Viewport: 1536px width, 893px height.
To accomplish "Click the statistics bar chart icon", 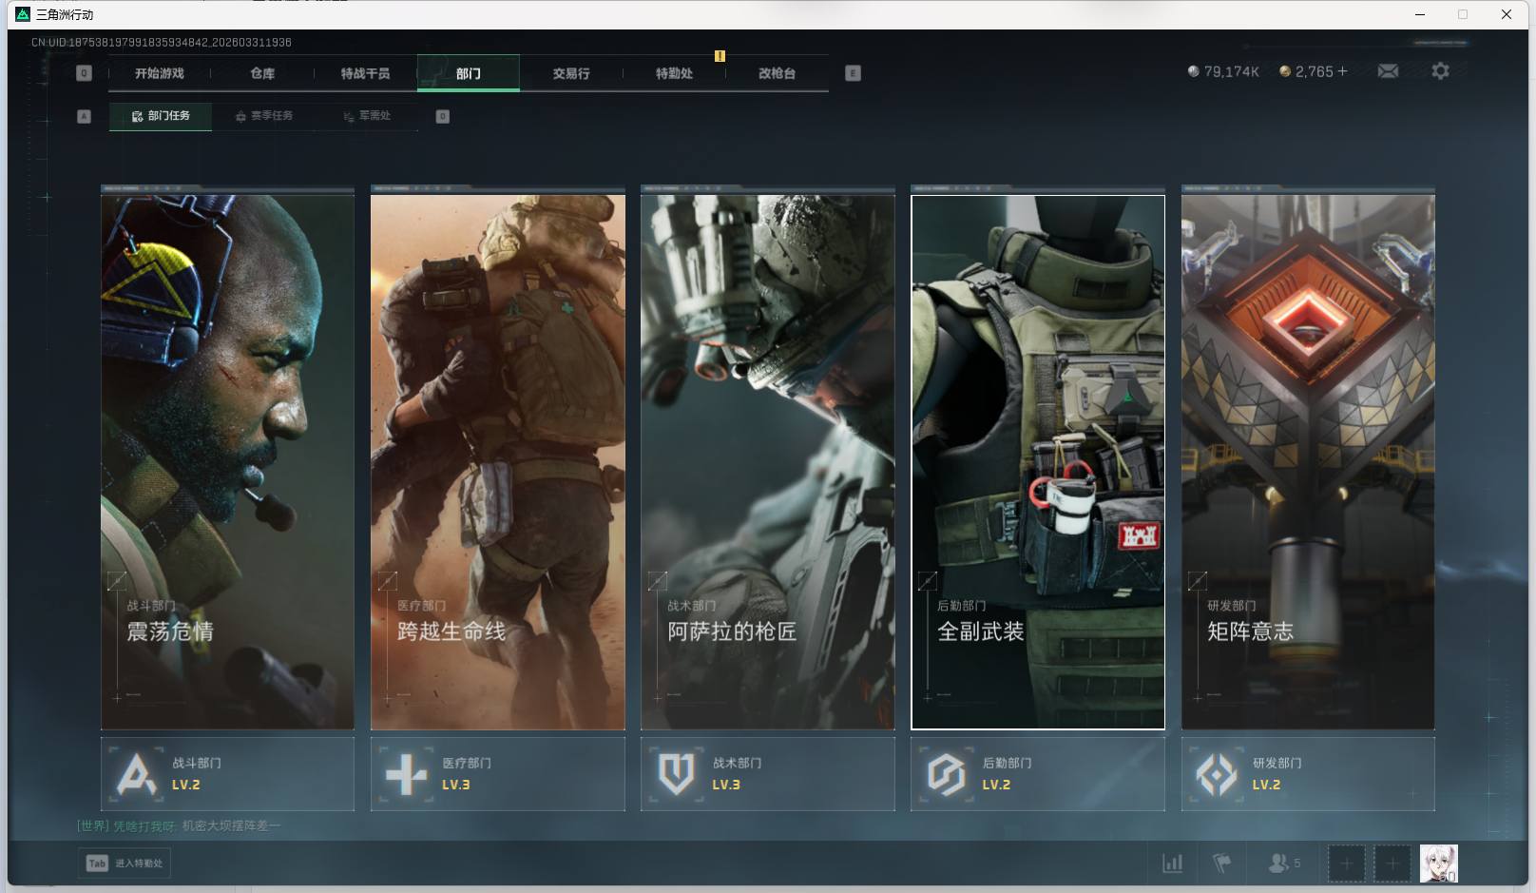I will [x=1173, y=864].
